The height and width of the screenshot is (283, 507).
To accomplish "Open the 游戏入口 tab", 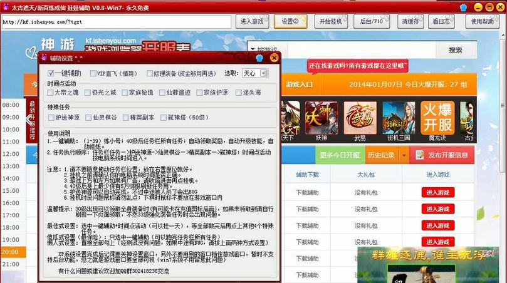I will (x=299, y=85).
